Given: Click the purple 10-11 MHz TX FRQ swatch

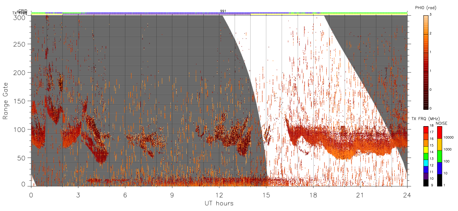Looking at the screenshot, I should point(426,176).
